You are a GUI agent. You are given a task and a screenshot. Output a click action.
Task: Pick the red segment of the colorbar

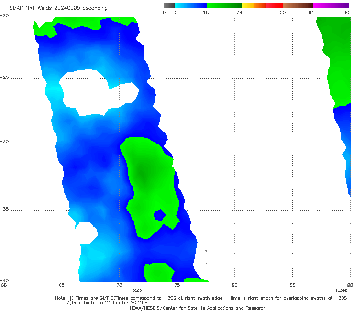point(275,6)
